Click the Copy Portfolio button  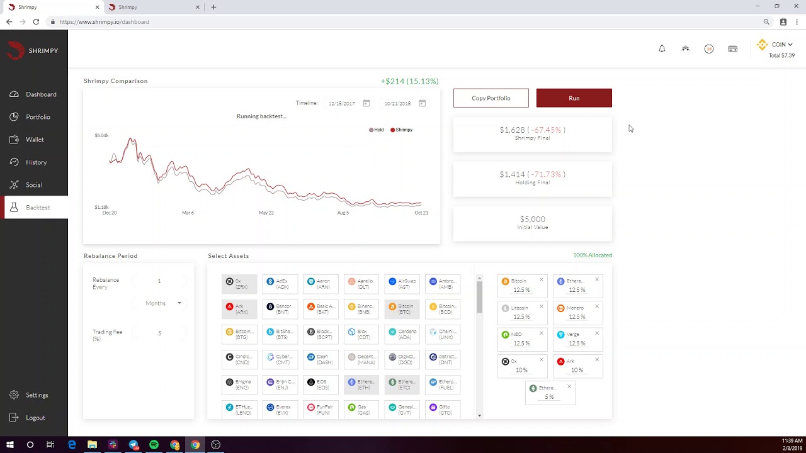491,98
